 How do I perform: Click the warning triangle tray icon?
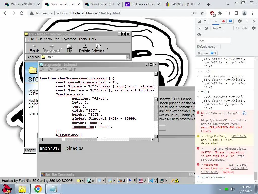click(x=177, y=181)
